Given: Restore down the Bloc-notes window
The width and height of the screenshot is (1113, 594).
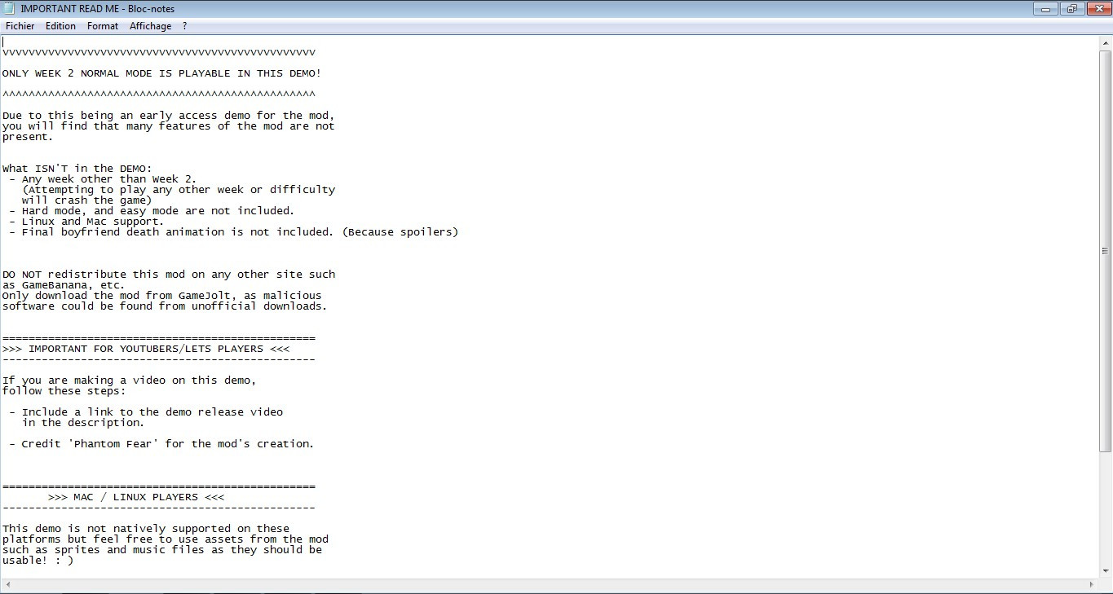Looking at the screenshot, I should click(x=1071, y=9).
